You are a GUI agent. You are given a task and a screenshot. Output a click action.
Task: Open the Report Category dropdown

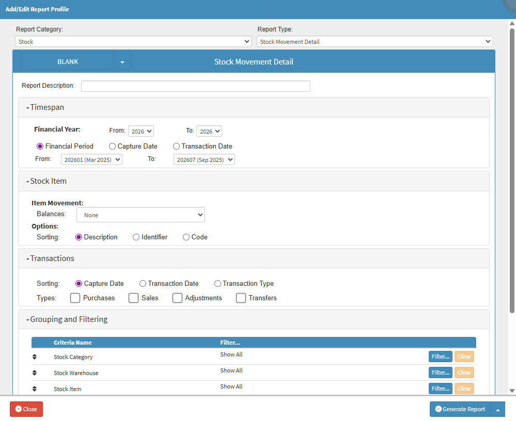pyautogui.click(x=133, y=42)
